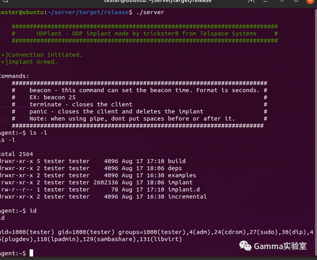Click the 'ls -l' command after Agent prompt
The image size is (317, 260).
[x=38, y=133]
